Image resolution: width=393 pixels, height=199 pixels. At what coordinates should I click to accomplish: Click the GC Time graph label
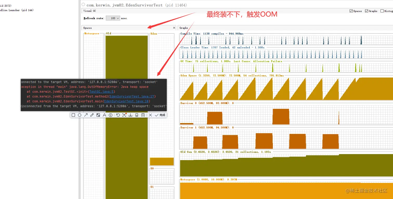pyautogui.click(x=231, y=61)
